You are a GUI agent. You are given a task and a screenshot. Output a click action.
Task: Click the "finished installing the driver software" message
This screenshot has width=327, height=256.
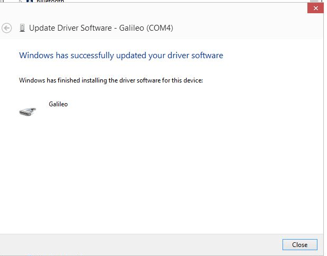[111, 80]
